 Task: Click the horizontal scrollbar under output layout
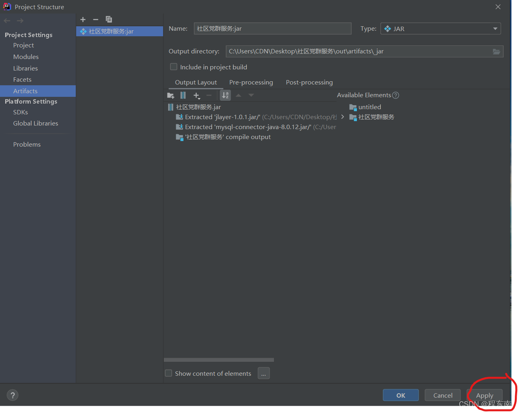pyautogui.click(x=219, y=360)
